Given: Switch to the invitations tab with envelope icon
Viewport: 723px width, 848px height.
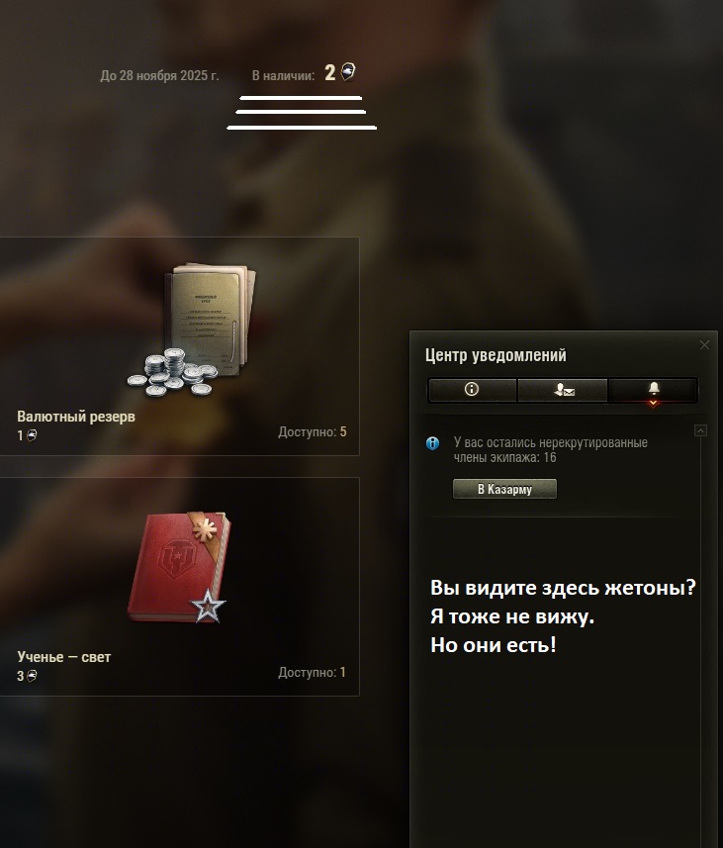Looking at the screenshot, I should (563, 390).
